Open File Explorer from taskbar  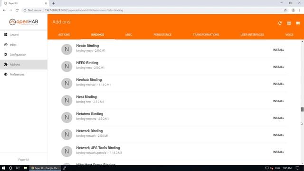click(25, 168)
